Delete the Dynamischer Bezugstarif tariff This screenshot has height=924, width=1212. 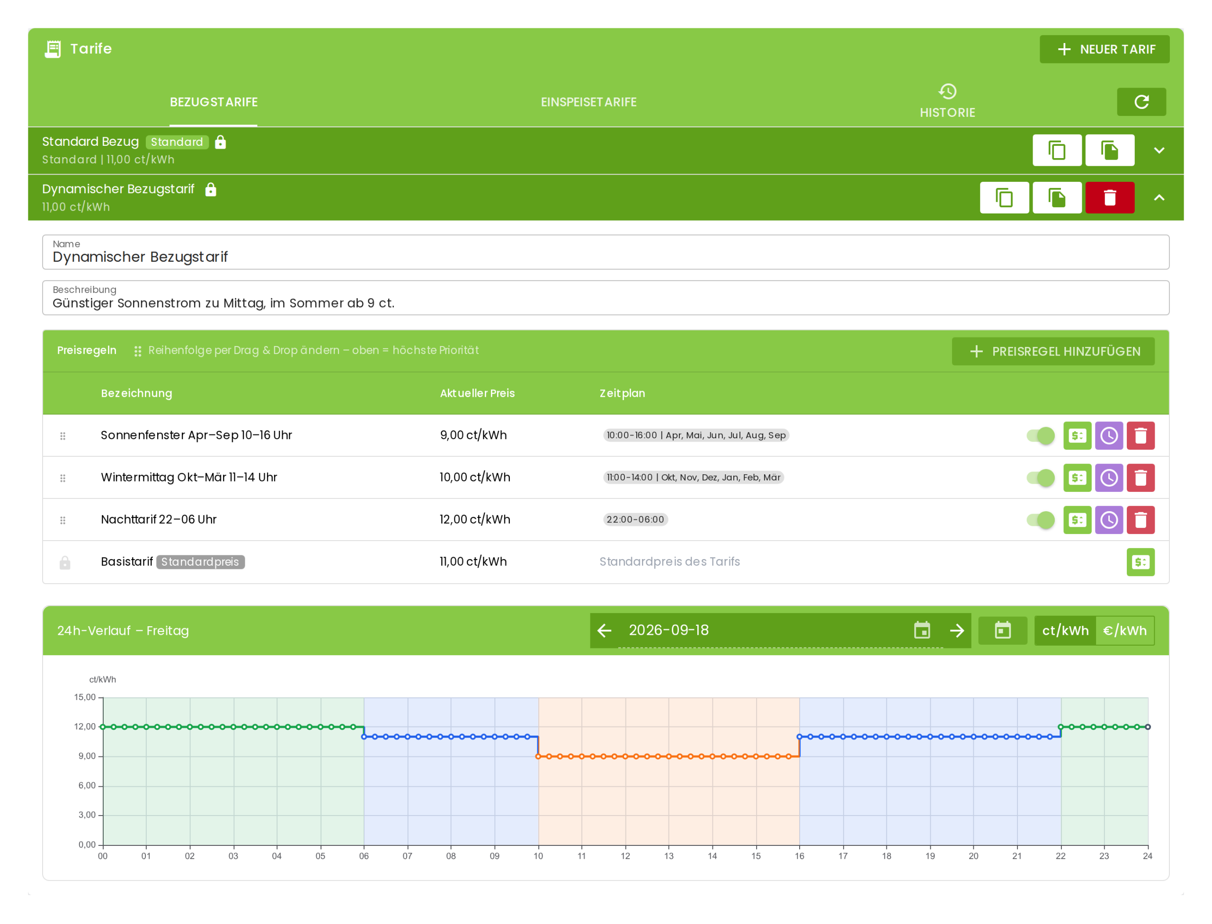(x=1110, y=197)
